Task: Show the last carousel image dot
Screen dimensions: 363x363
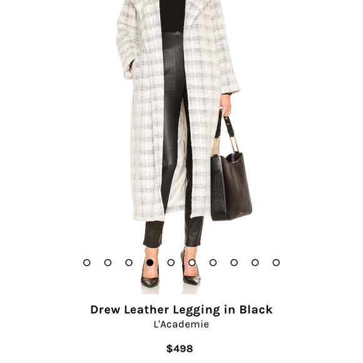Action: [x=276, y=262]
